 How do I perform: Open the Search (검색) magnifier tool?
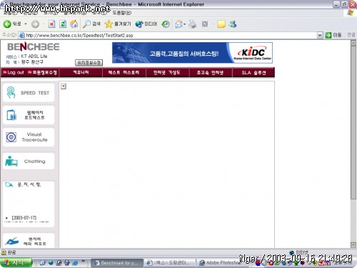(91, 24)
